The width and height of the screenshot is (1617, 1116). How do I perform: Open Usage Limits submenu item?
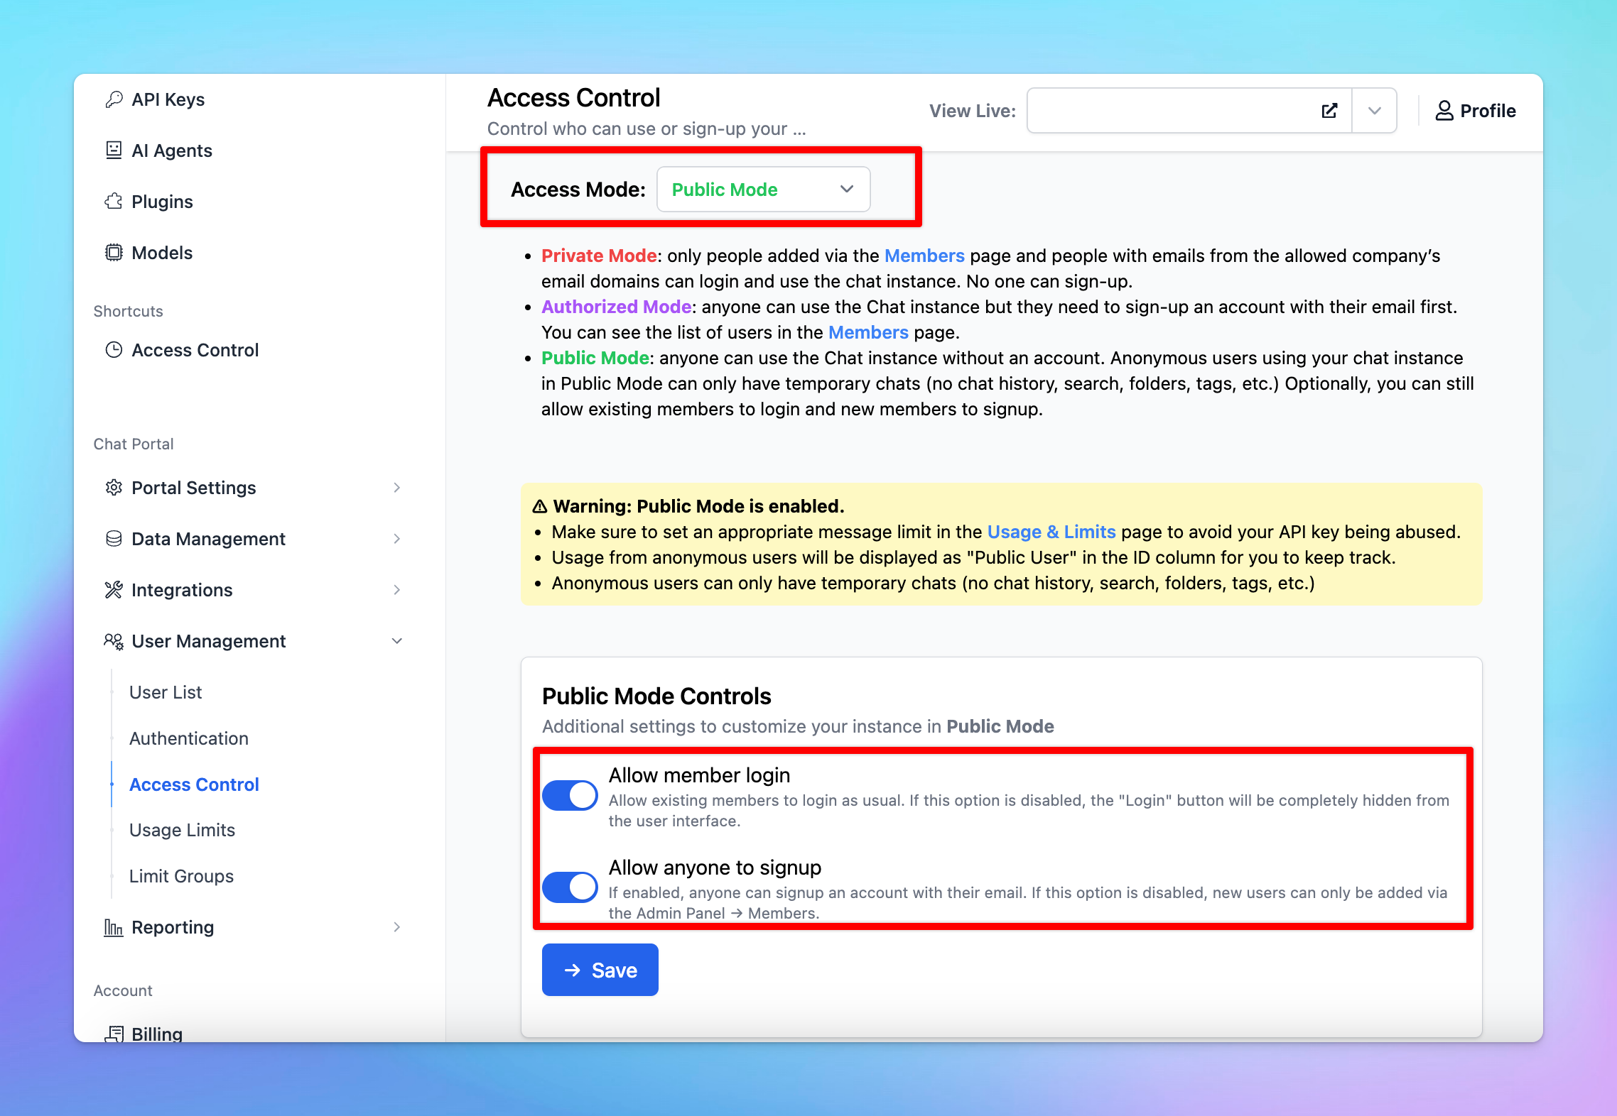point(182,830)
